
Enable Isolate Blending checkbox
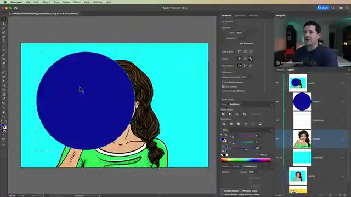click(223, 191)
